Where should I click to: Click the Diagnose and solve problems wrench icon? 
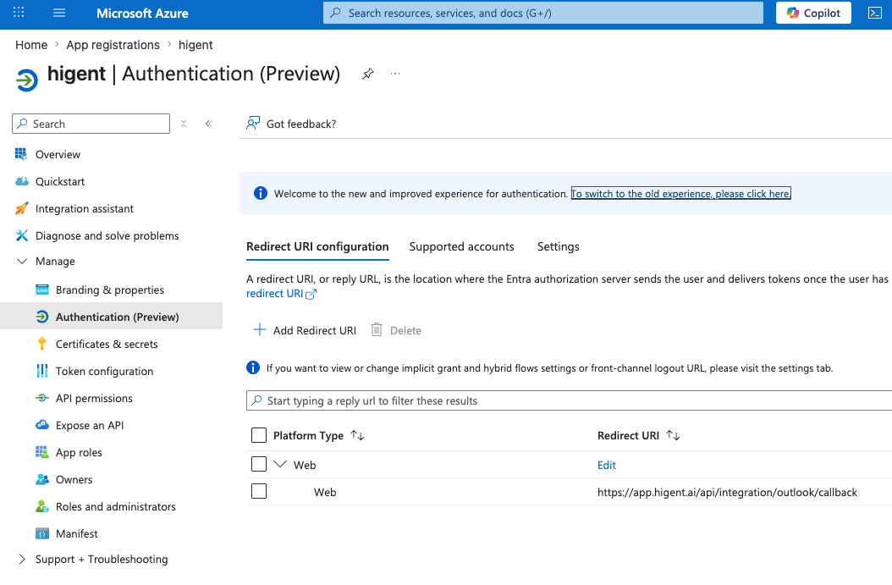tap(22, 235)
